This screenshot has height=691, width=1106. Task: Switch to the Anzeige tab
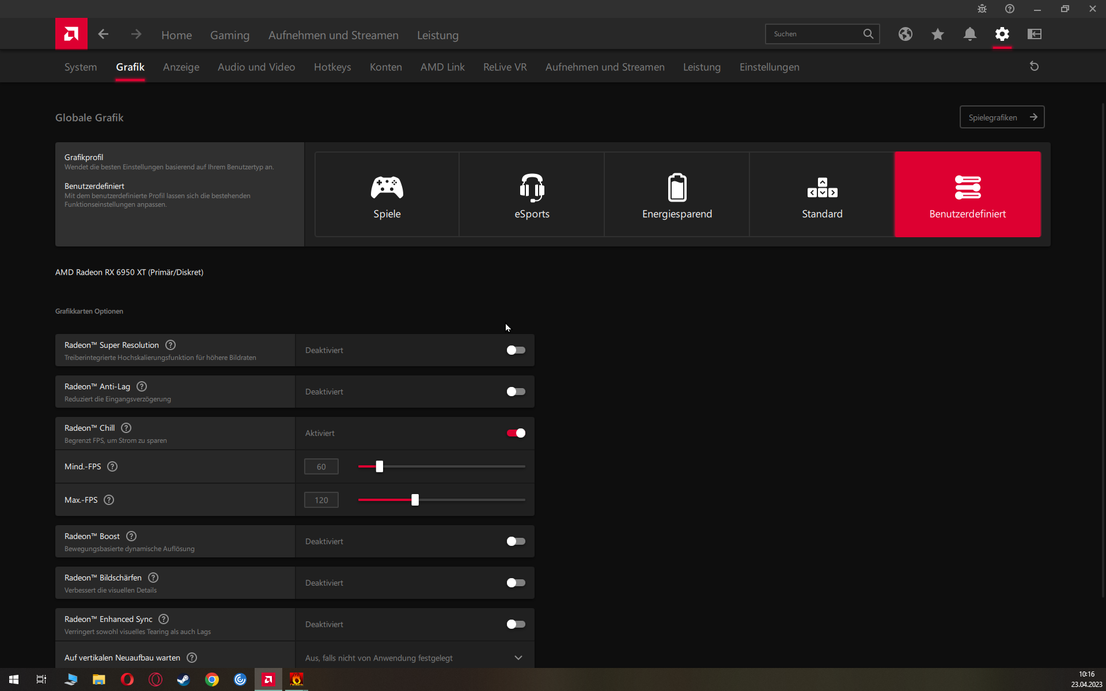click(181, 67)
